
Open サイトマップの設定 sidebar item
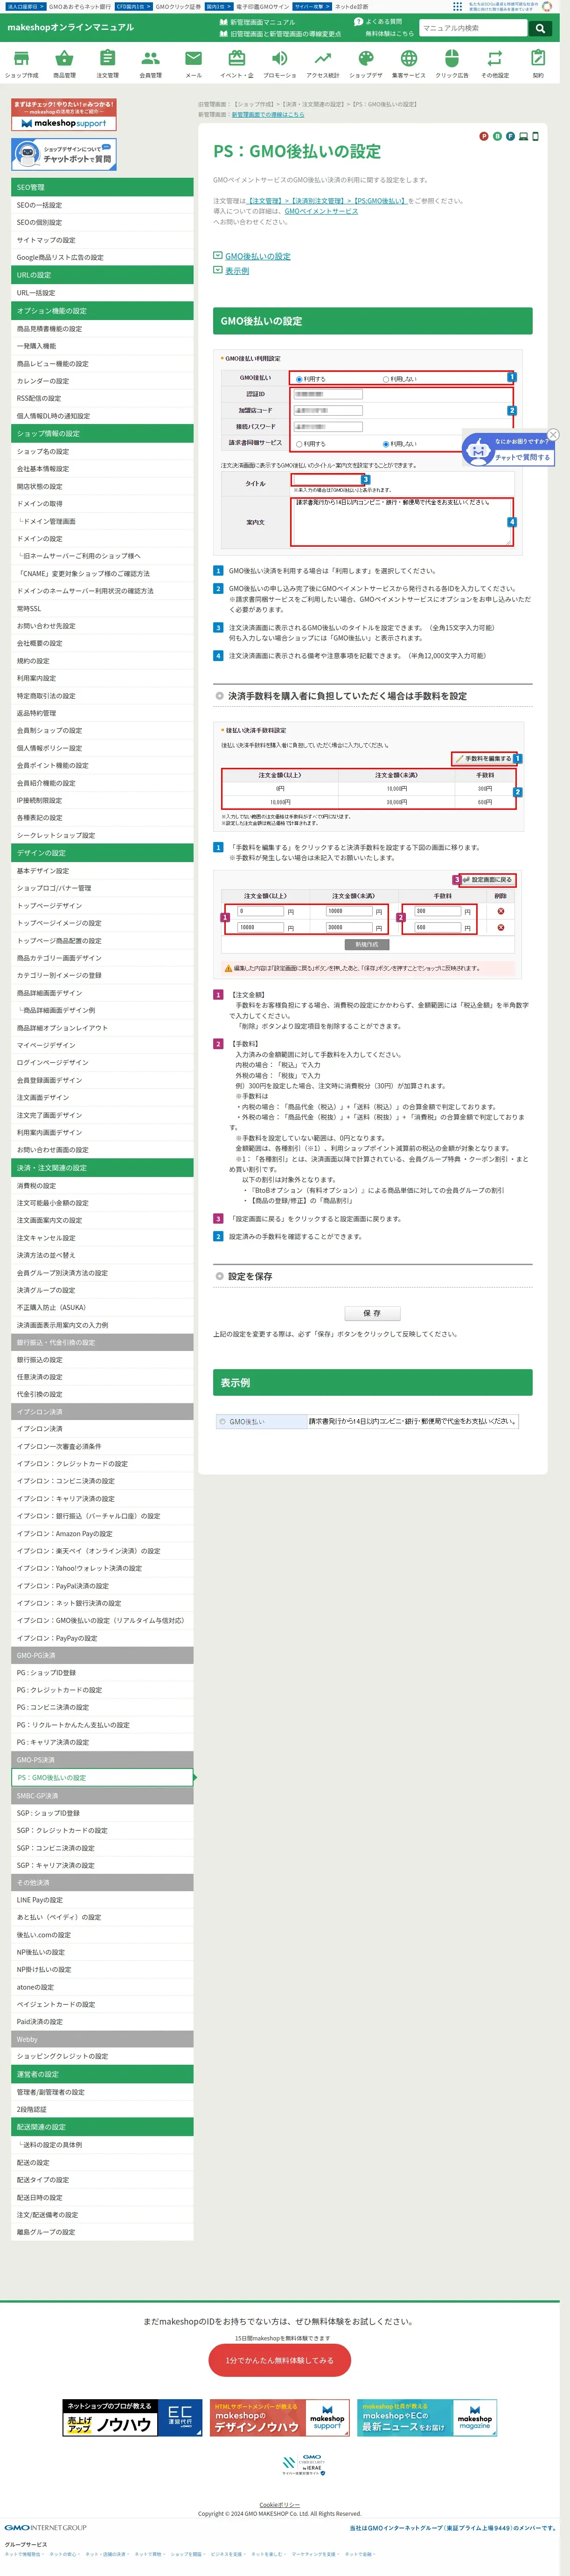tap(102, 240)
